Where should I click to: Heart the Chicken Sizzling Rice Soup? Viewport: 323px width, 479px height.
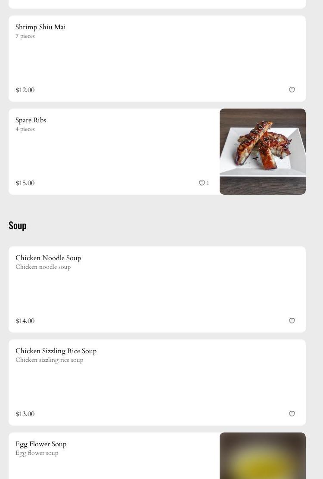[x=292, y=414]
